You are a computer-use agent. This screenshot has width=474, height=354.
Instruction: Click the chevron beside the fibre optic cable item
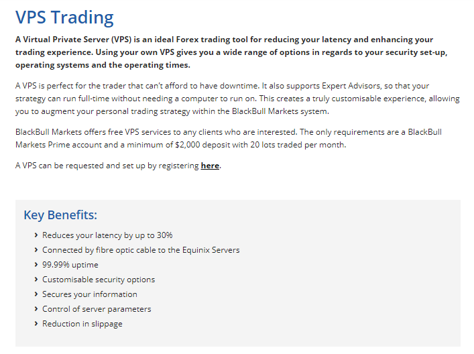(36, 250)
